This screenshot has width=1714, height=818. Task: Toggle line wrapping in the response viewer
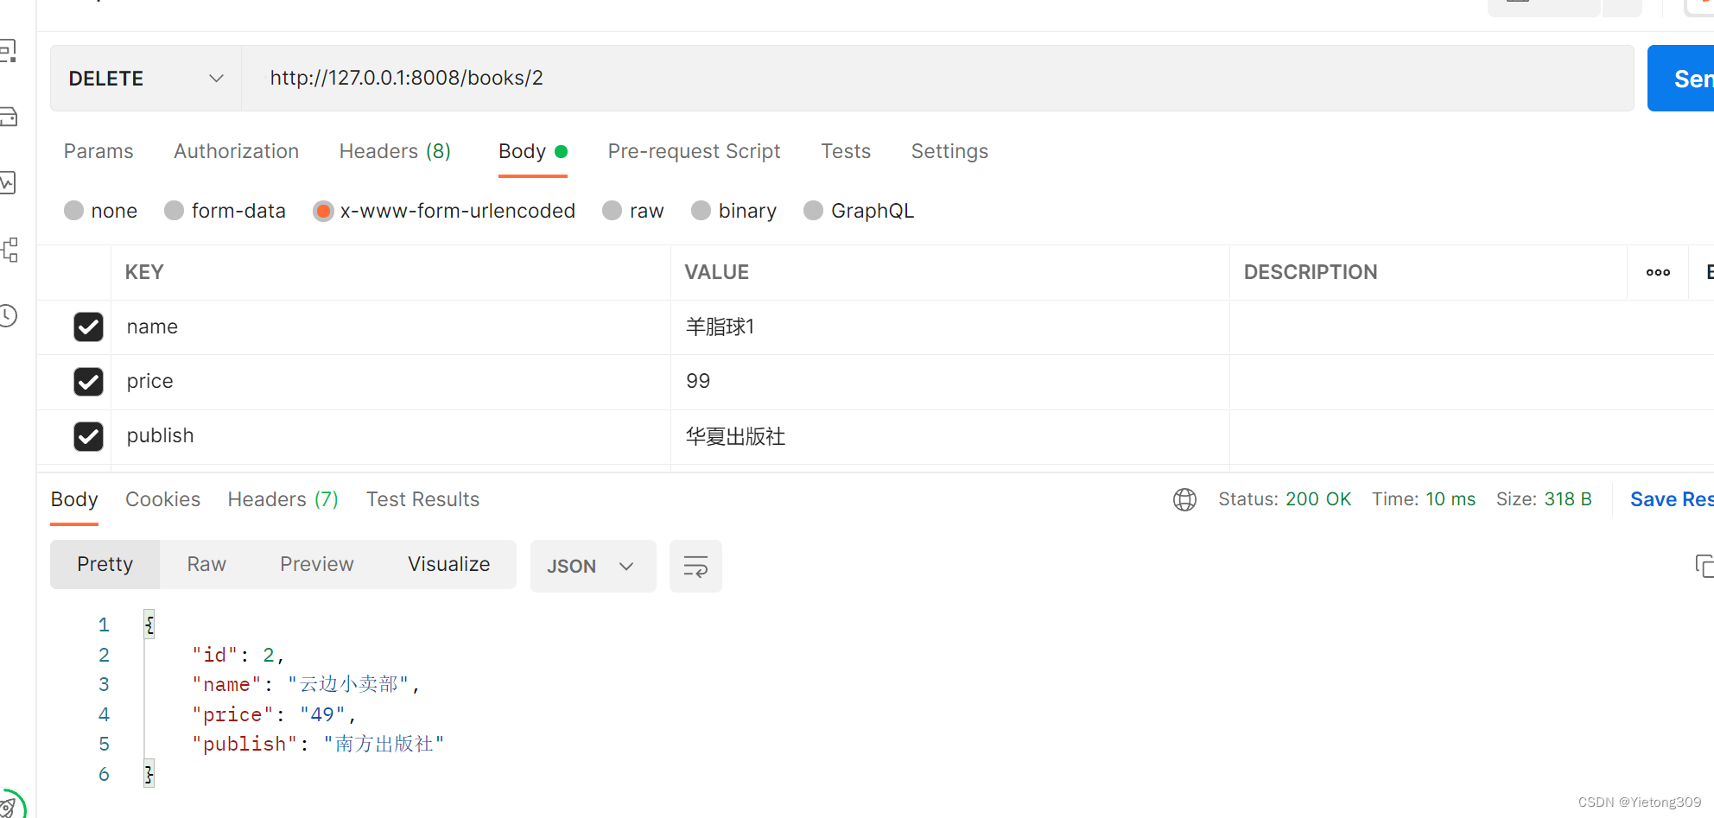(695, 566)
